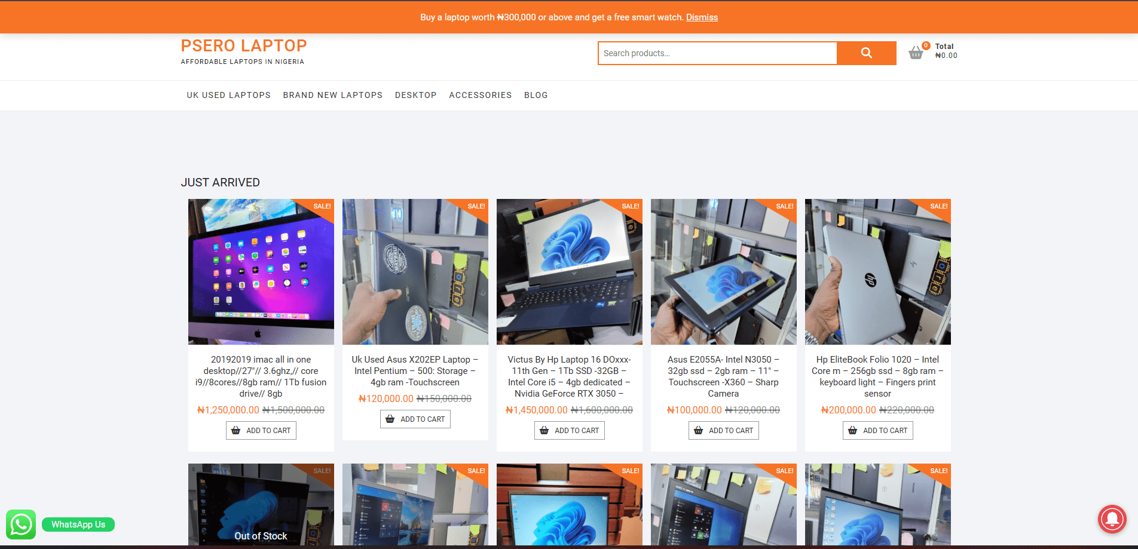Open Uk Used Asus X202EP Laptop title
This screenshot has height=549, width=1138.
pos(415,371)
